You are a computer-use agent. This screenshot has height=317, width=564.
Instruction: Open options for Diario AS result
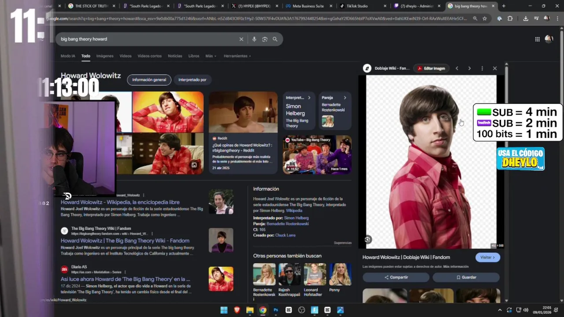tap(125, 272)
